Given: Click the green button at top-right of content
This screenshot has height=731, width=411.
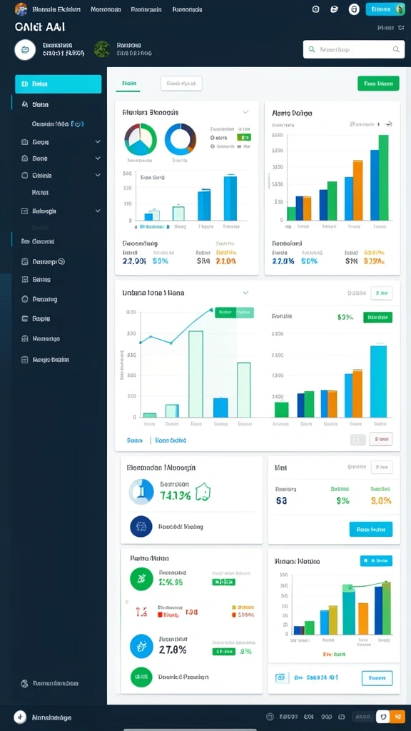Looking at the screenshot, I should 378,84.
